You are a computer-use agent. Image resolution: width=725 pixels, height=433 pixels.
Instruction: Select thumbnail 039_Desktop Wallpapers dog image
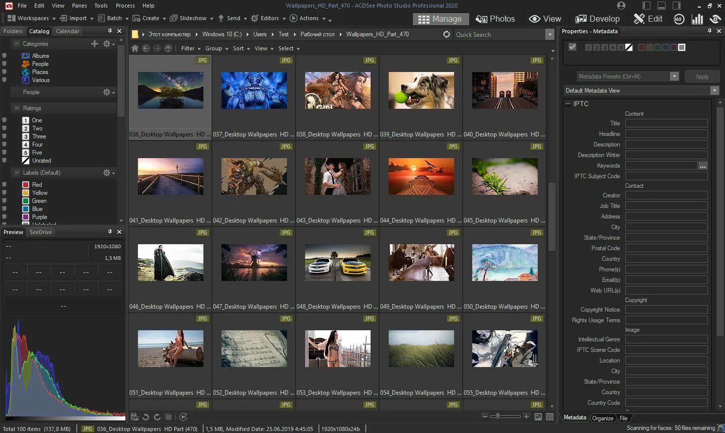click(x=421, y=91)
